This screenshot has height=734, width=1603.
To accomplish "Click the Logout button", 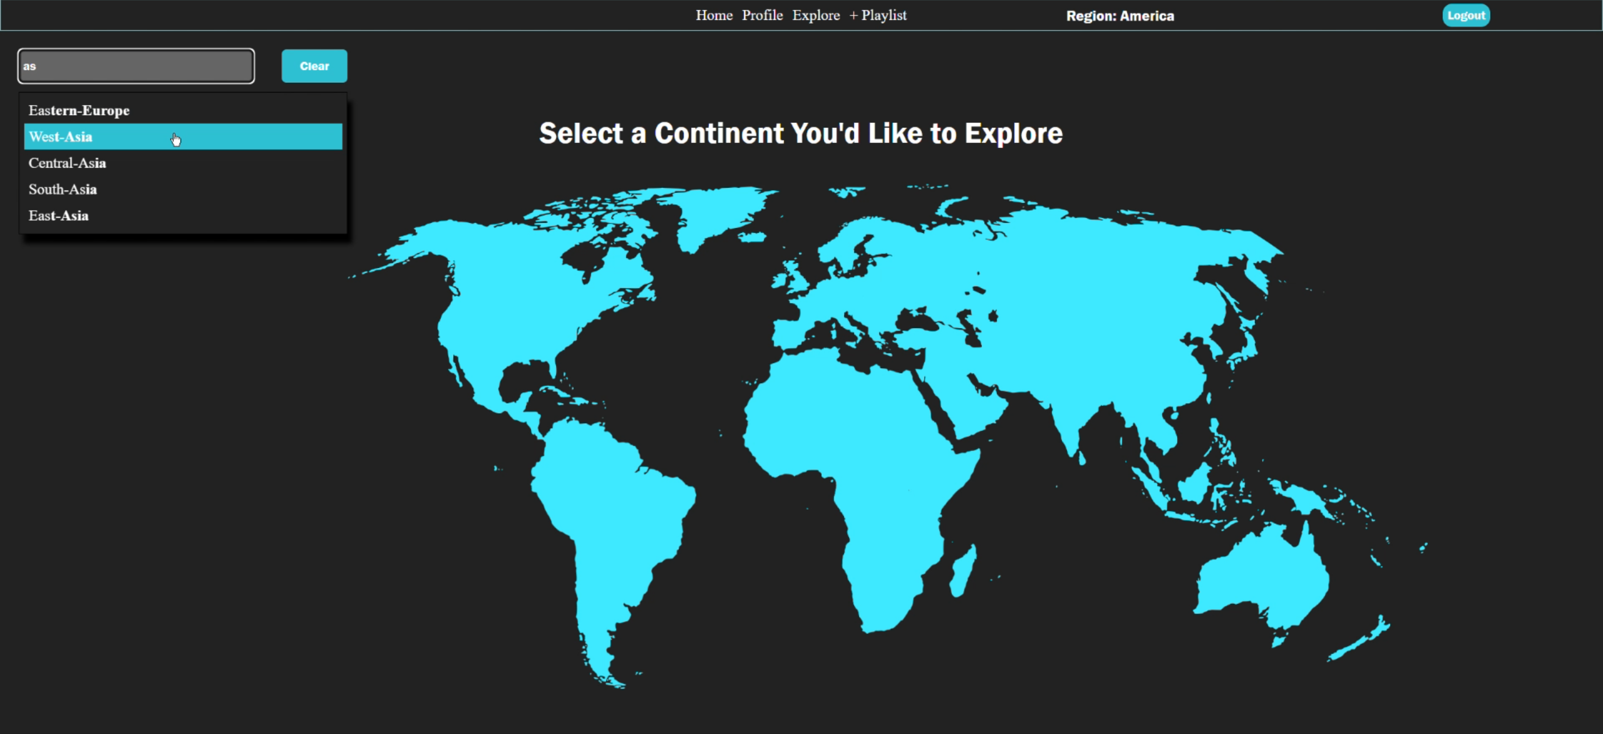I will (x=1466, y=16).
